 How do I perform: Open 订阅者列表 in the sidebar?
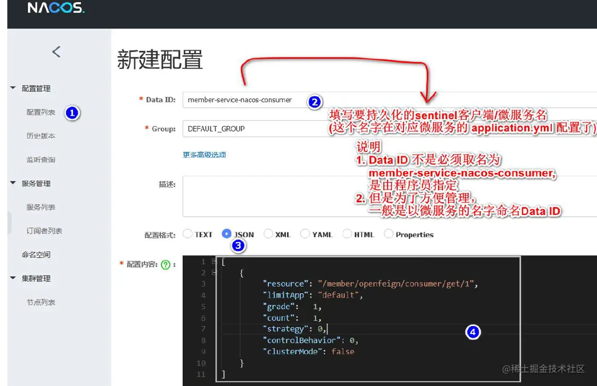(44, 231)
